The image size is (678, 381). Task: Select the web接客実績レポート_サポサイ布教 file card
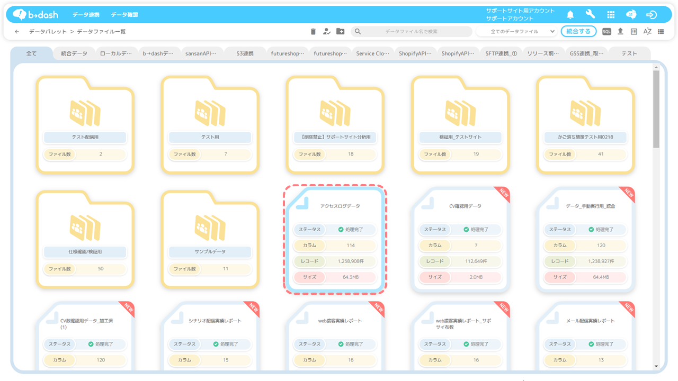(x=460, y=336)
